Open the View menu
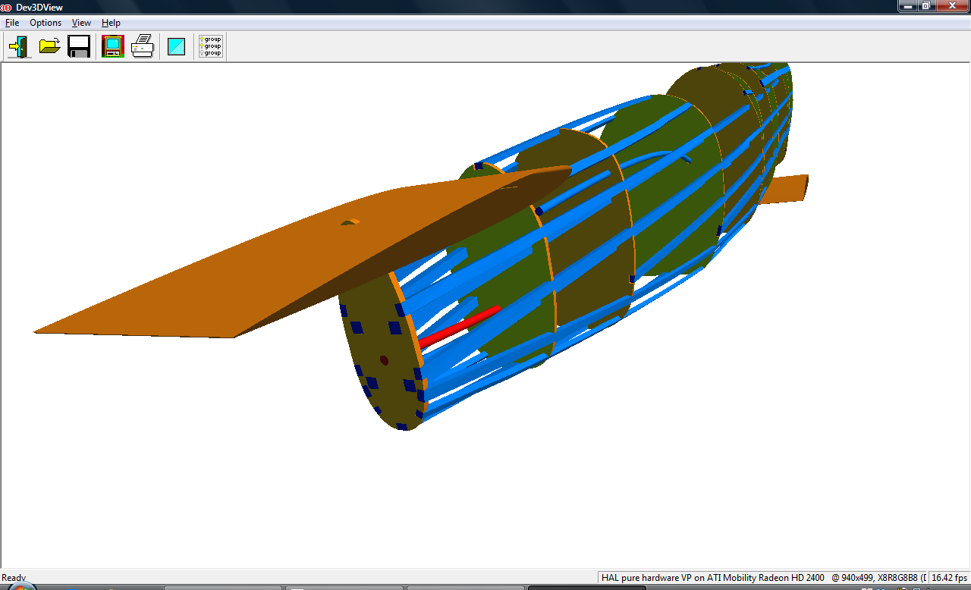This screenshot has width=971, height=590. 81,23
